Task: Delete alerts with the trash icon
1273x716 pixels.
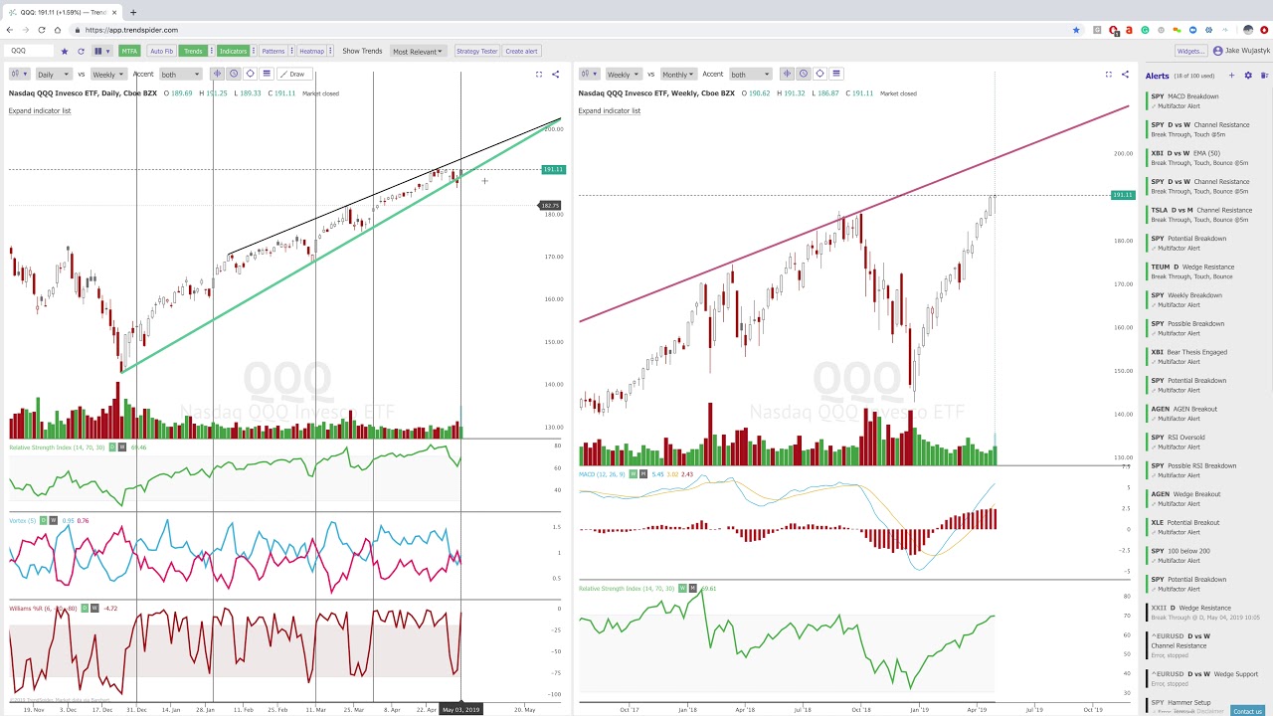Action: tap(1263, 76)
